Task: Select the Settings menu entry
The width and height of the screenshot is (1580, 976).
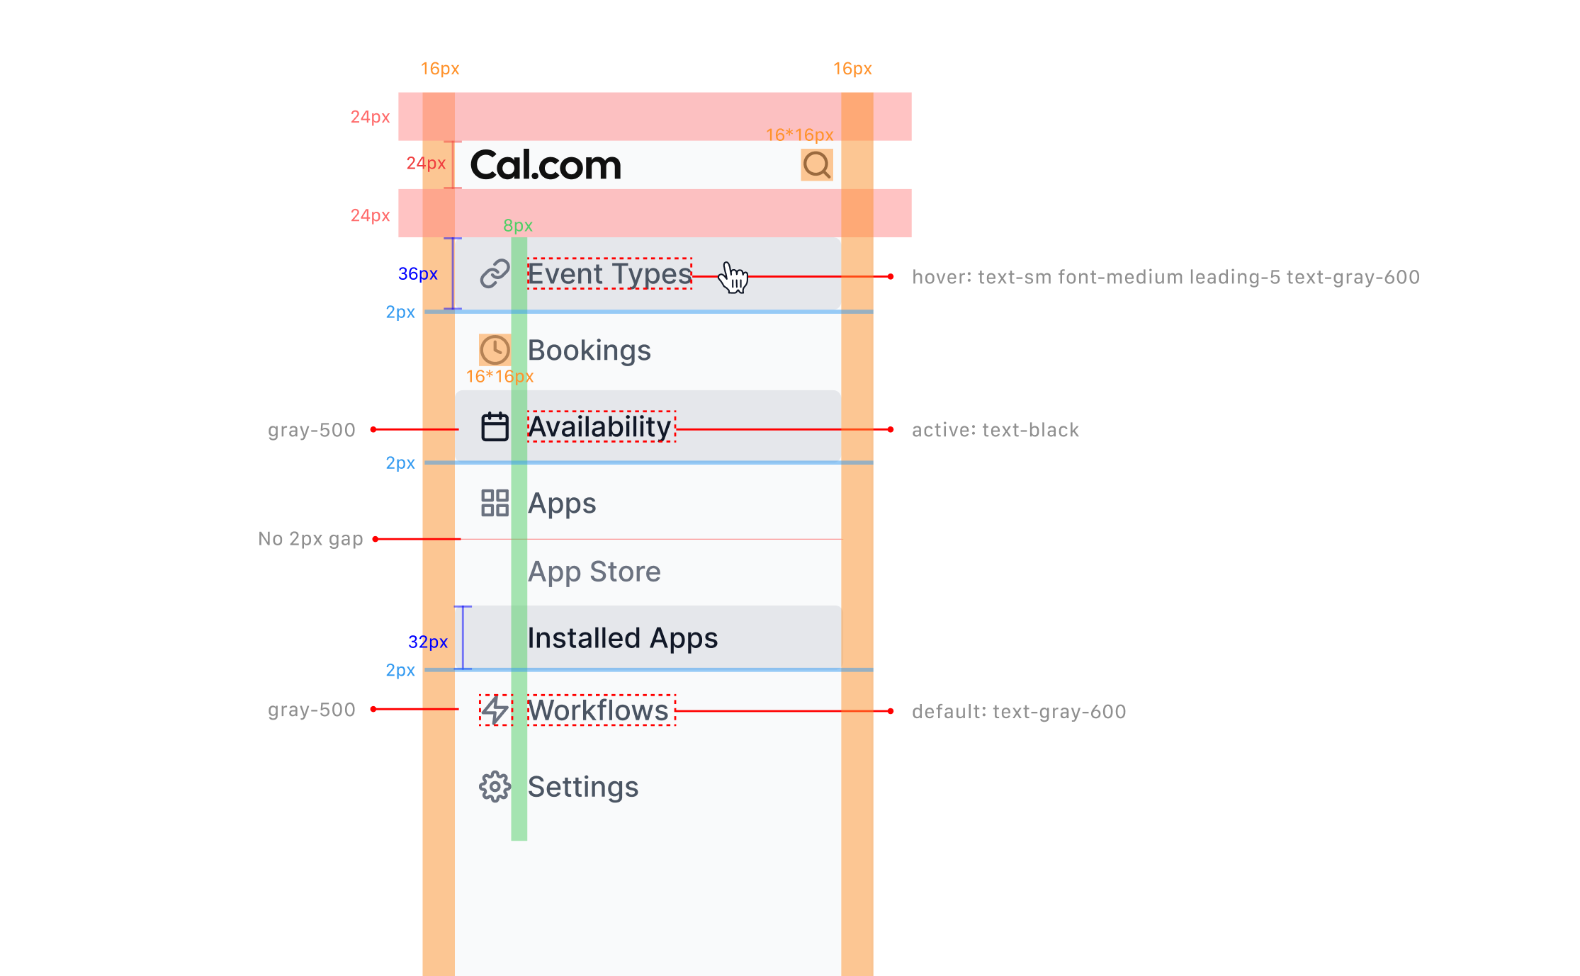Action: click(x=583, y=786)
